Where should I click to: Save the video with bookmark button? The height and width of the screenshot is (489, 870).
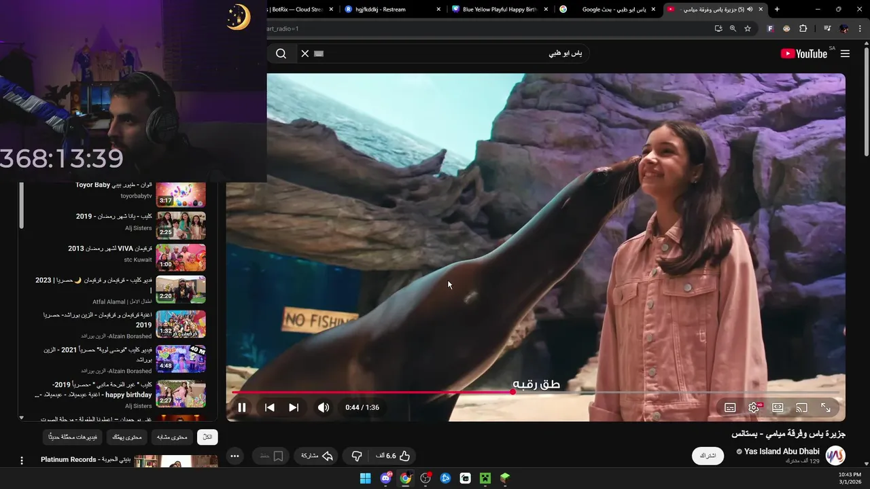point(272,456)
